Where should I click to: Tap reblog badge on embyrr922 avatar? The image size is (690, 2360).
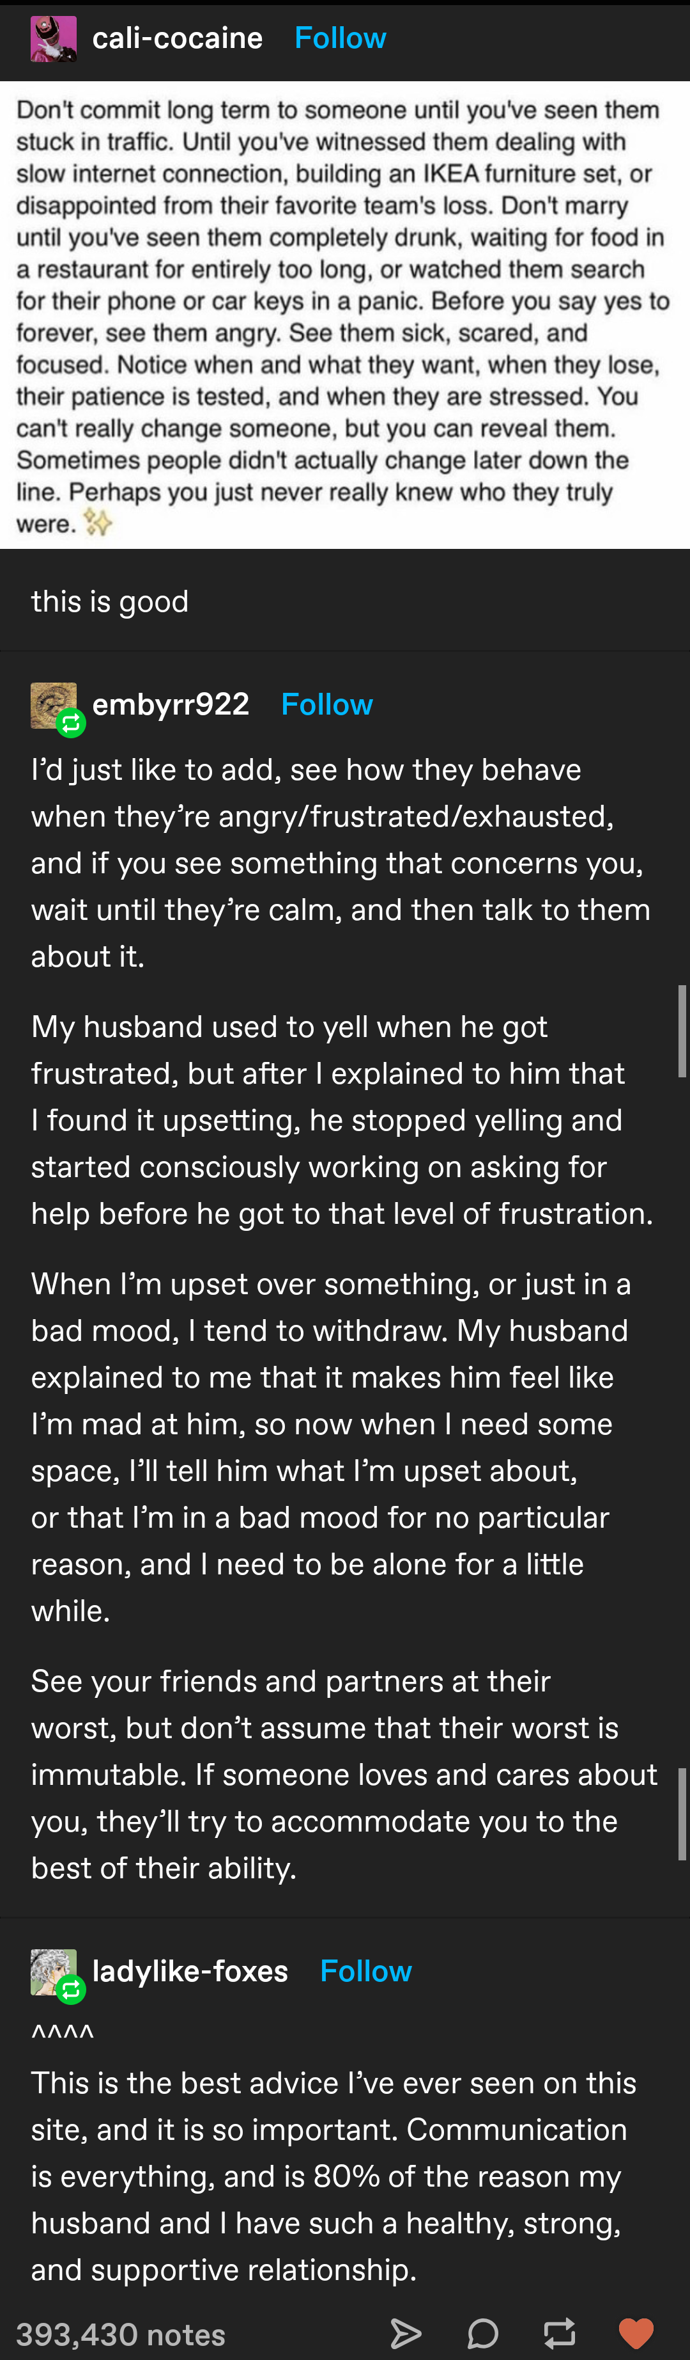click(70, 724)
